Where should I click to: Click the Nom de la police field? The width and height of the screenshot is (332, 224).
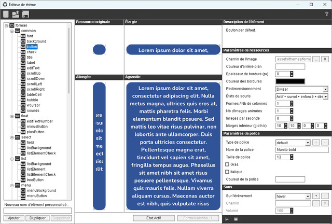(302, 150)
